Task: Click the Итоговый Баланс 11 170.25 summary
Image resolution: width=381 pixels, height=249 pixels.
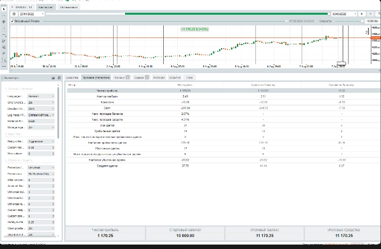Action: click(x=265, y=233)
